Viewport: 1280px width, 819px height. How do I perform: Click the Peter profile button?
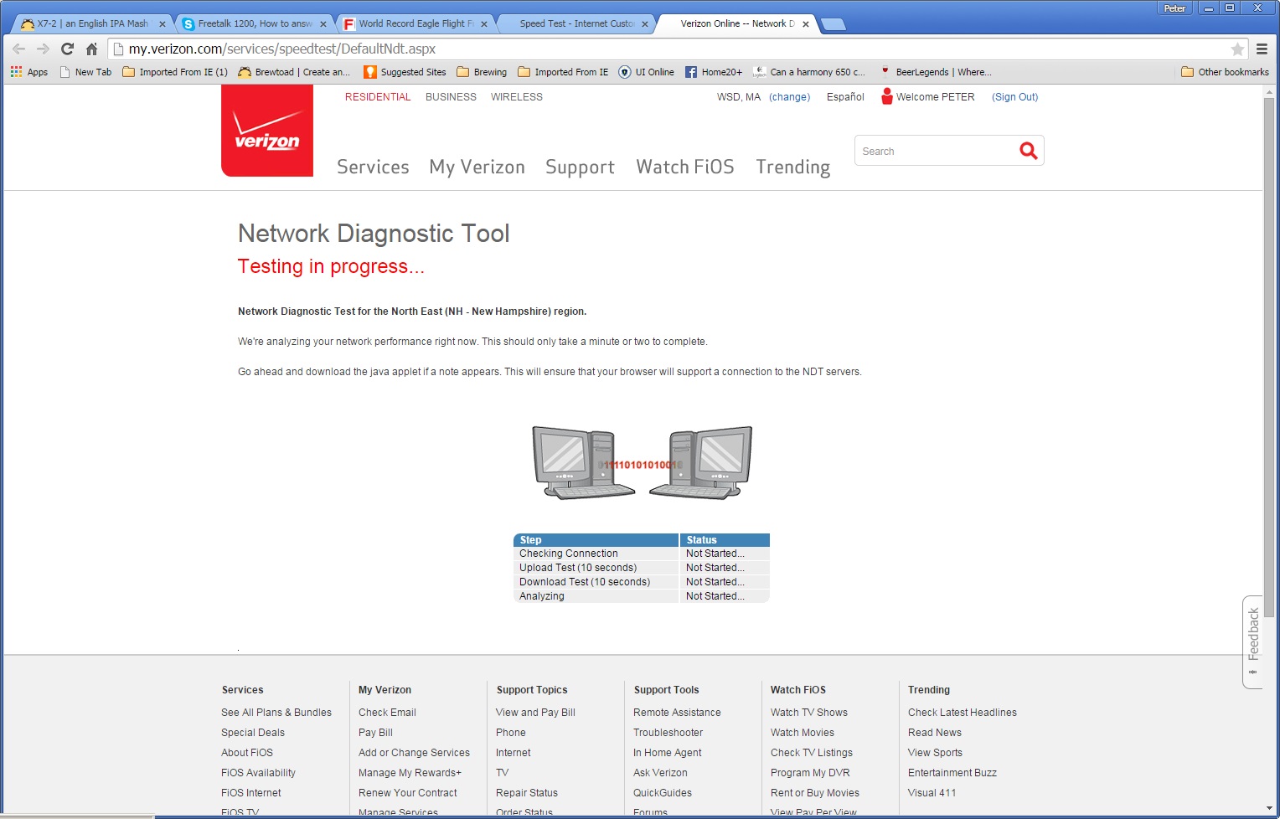click(x=1174, y=8)
